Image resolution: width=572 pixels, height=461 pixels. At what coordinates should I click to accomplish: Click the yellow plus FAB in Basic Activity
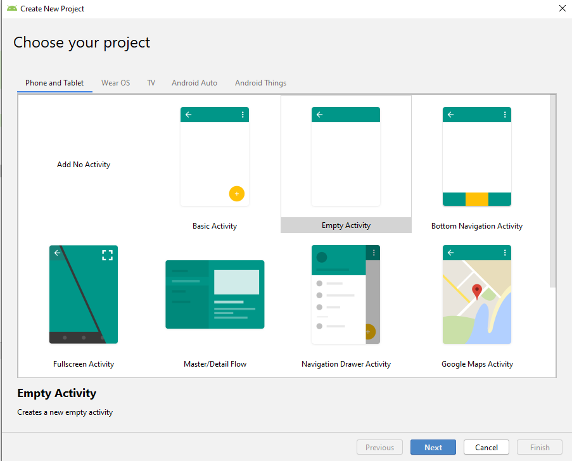[237, 194]
